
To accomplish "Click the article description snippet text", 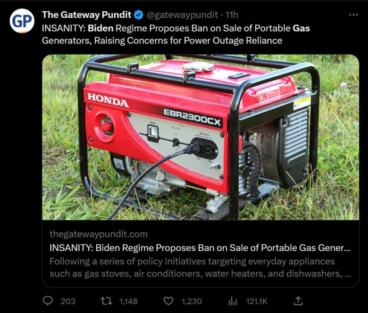I will point(200,267).
